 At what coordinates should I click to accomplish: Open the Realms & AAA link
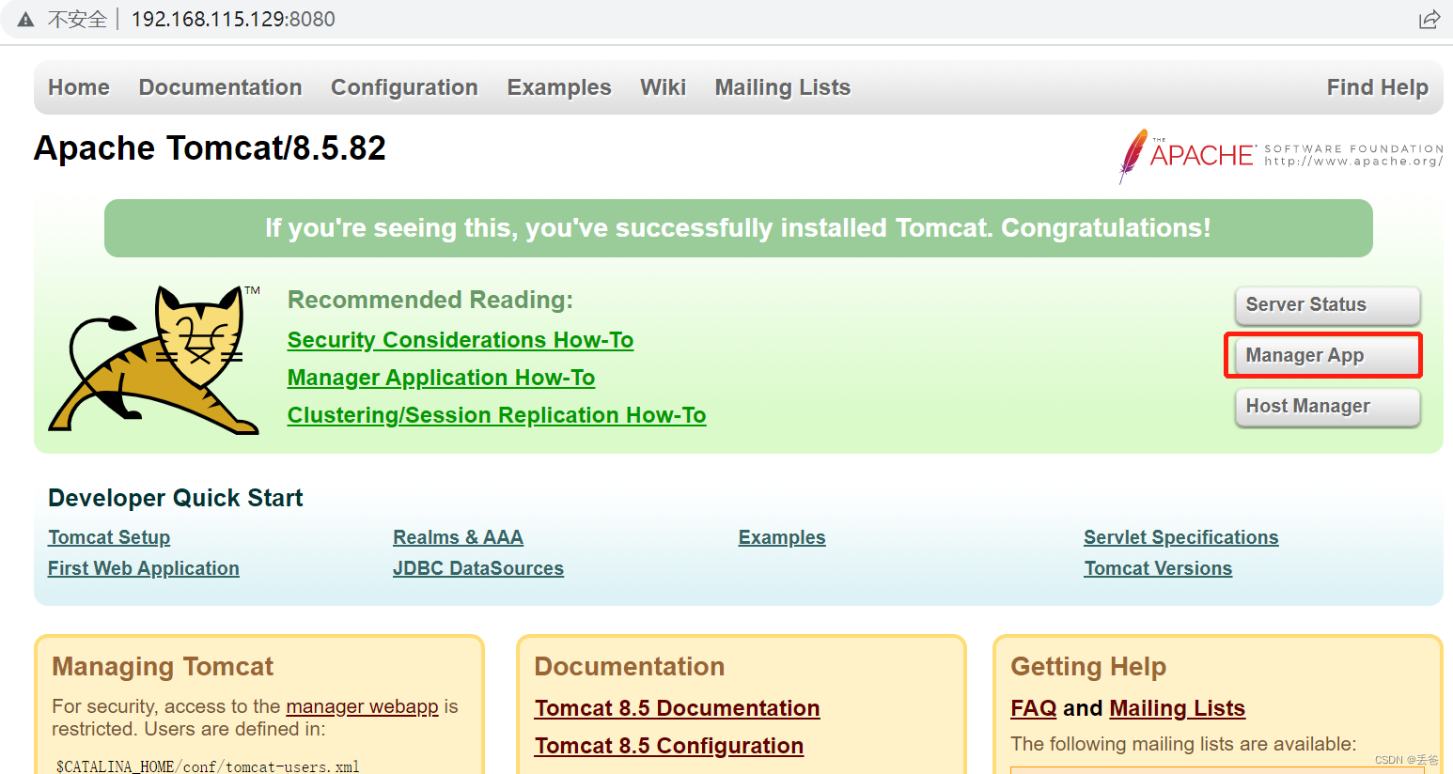coord(458,537)
